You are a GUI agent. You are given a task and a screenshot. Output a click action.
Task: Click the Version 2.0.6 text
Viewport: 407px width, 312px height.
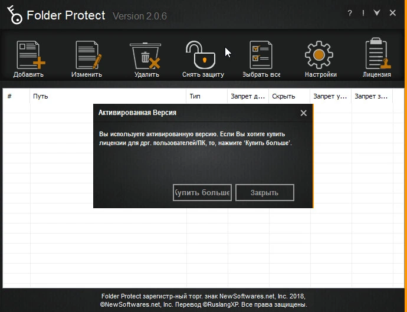coord(140,16)
